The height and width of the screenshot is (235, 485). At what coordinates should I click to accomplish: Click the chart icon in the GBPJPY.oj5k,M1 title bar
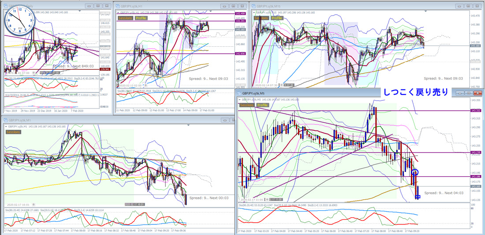point(6,120)
